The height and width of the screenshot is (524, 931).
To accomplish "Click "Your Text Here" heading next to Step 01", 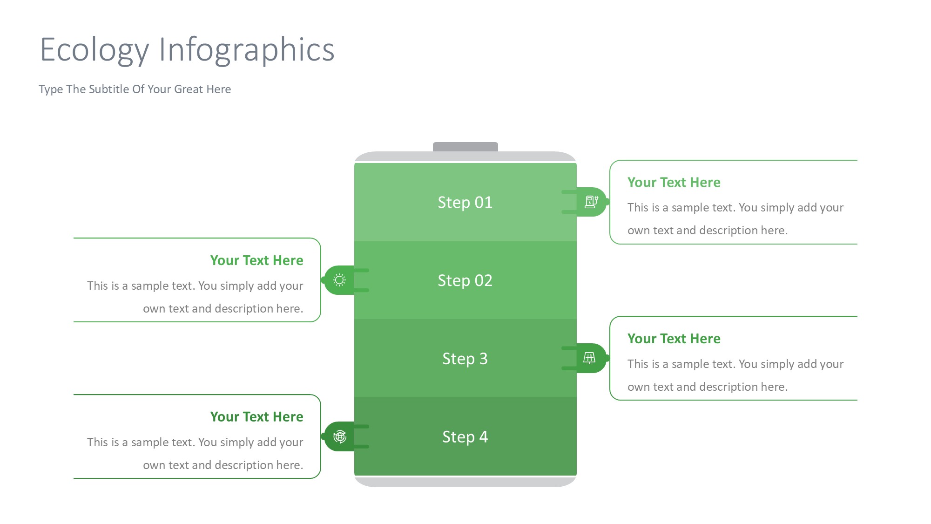I will point(674,182).
